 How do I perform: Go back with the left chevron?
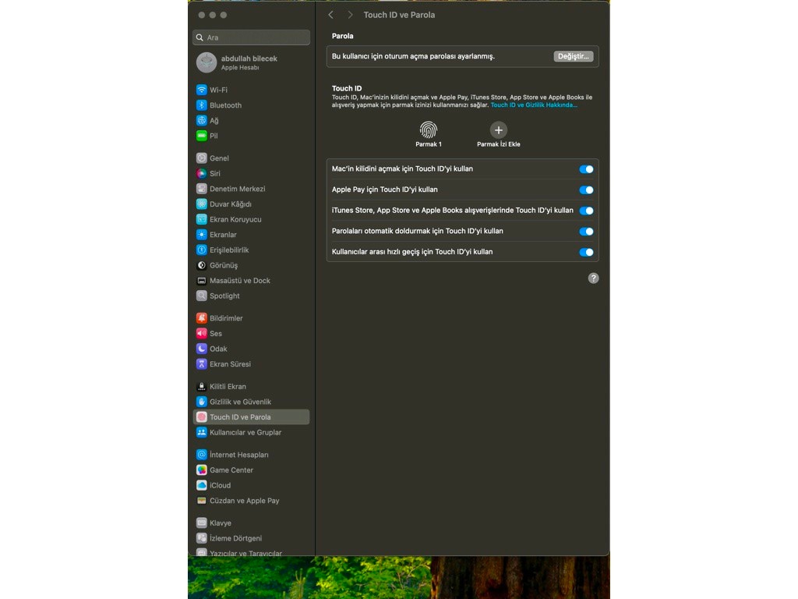coord(330,15)
